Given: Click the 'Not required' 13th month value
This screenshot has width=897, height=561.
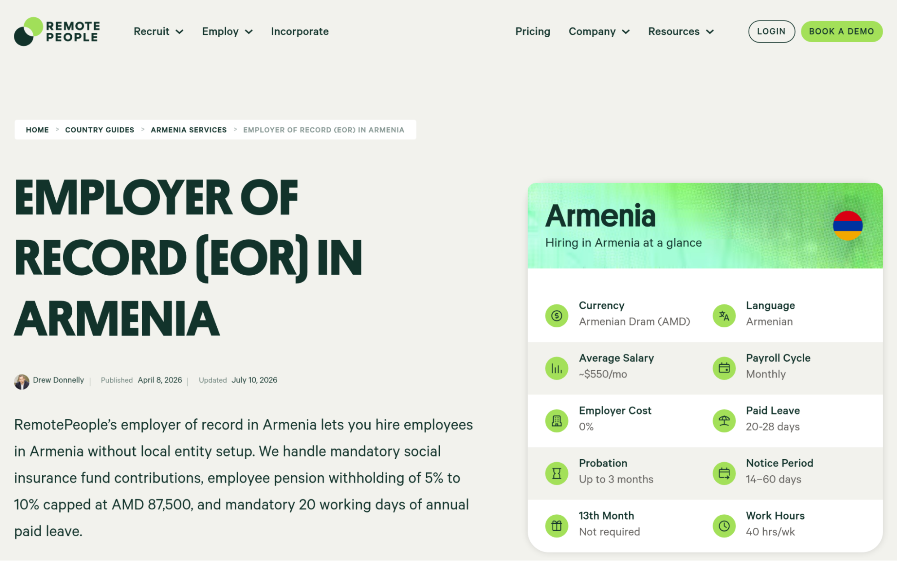Looking at the screenshot, I should (x=609, y=532).
